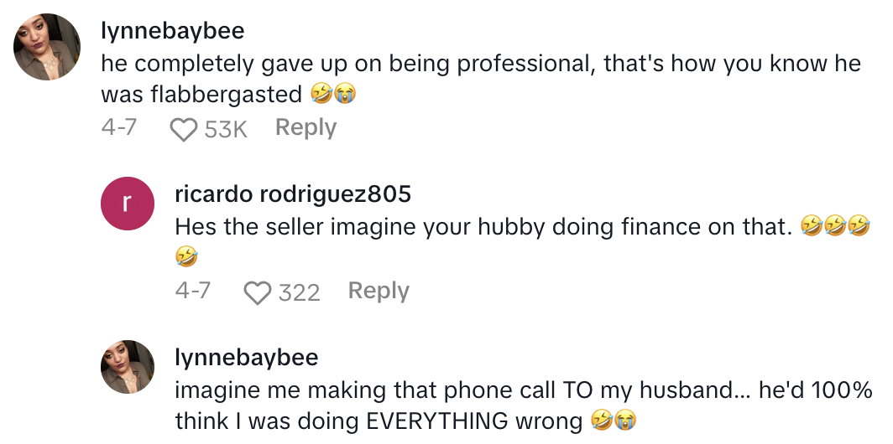893x444 pixels.
Task: Like lynnebaybee's flabbergasted comment with the heart
Action: [x=183, y=129]
